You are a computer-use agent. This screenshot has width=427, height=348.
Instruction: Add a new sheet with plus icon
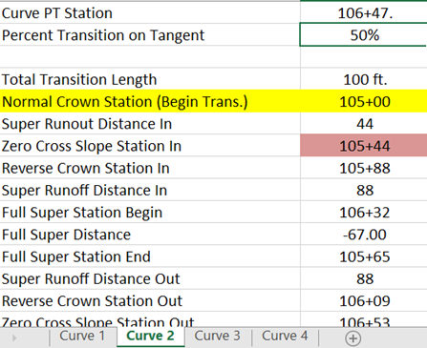(x=352, y=338)
